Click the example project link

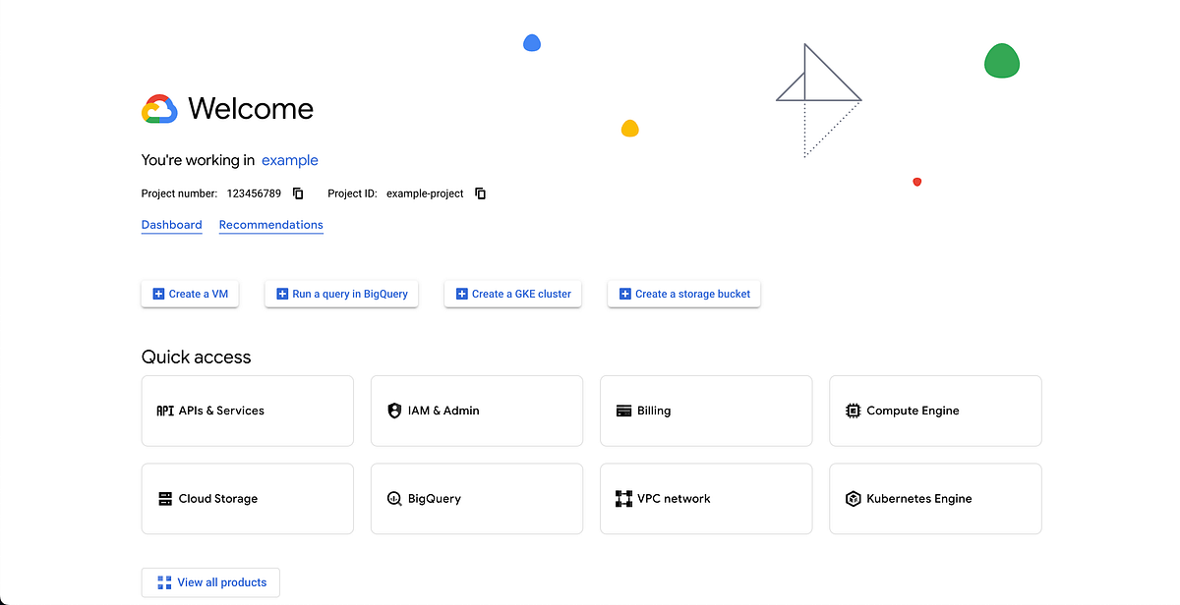pyautogui.click(x=289, y=160)
